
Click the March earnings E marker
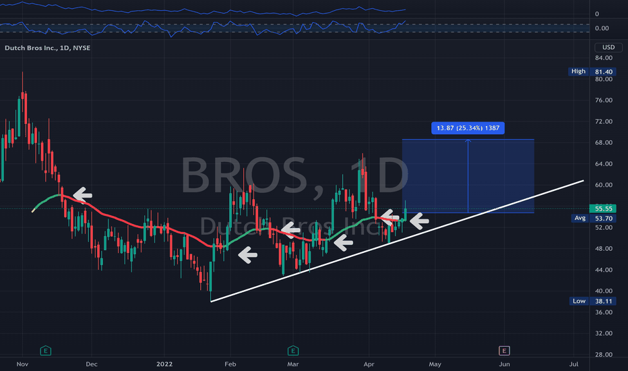point(293,351)
